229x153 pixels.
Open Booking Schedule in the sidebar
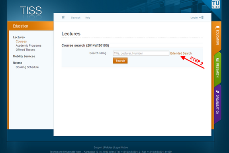pyautogui.click(x=27, y=67)
